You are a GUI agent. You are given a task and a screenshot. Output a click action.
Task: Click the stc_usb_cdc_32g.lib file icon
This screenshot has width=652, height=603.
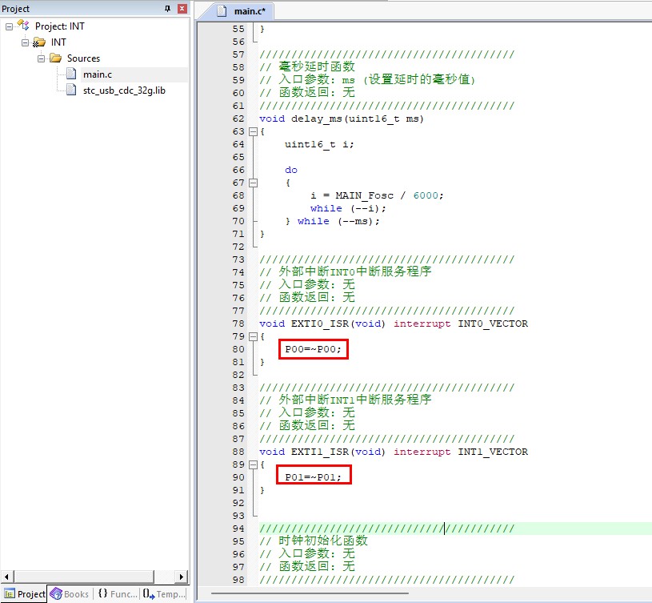(x=71, y=90)
